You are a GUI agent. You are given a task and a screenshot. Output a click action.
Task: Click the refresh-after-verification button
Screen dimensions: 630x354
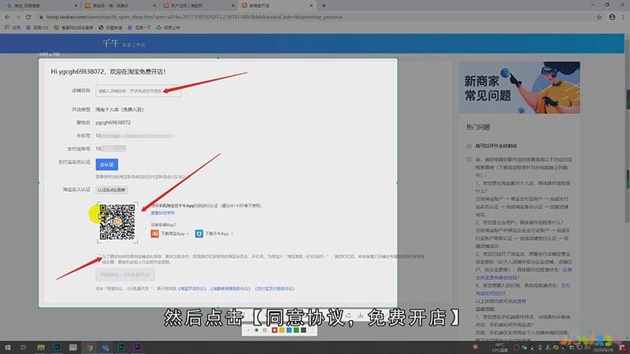(112, 190)
